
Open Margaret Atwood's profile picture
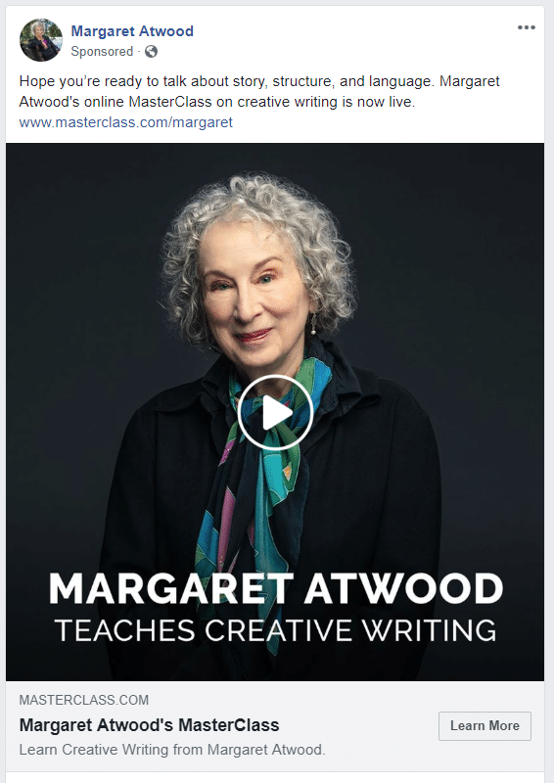click(x=41, y=40)
